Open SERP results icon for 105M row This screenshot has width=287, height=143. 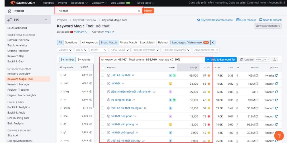coord(257,76)
